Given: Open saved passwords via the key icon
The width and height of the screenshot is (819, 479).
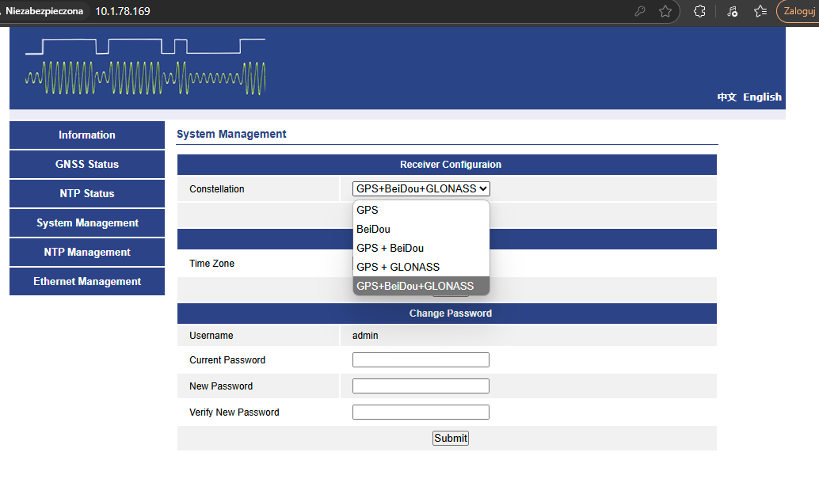Looking at the screenshot, I should 639,11.
